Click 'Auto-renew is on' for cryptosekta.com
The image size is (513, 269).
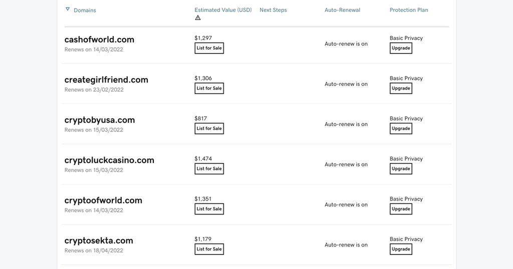[346, 244]
